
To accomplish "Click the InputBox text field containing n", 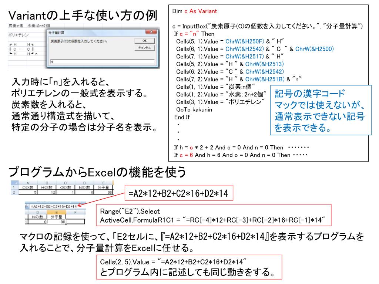I will click(x=102, y=62).
